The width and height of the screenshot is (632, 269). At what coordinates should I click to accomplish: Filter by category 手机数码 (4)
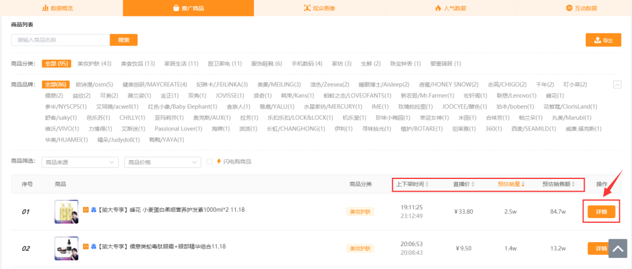307,64
